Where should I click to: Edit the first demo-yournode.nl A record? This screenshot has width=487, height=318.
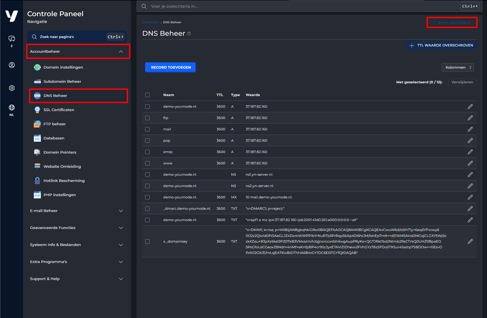[x=470, y=107]
